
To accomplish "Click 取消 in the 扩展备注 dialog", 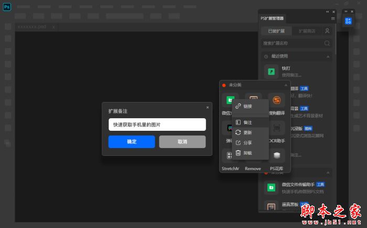I will point(182,142).
